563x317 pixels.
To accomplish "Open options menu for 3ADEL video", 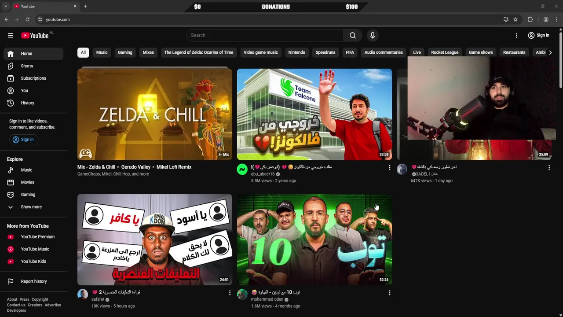I will tap(549, 168).
